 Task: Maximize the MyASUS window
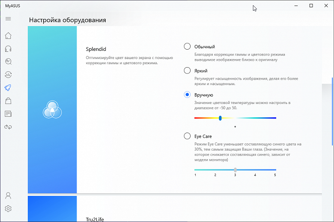(311, 6)
